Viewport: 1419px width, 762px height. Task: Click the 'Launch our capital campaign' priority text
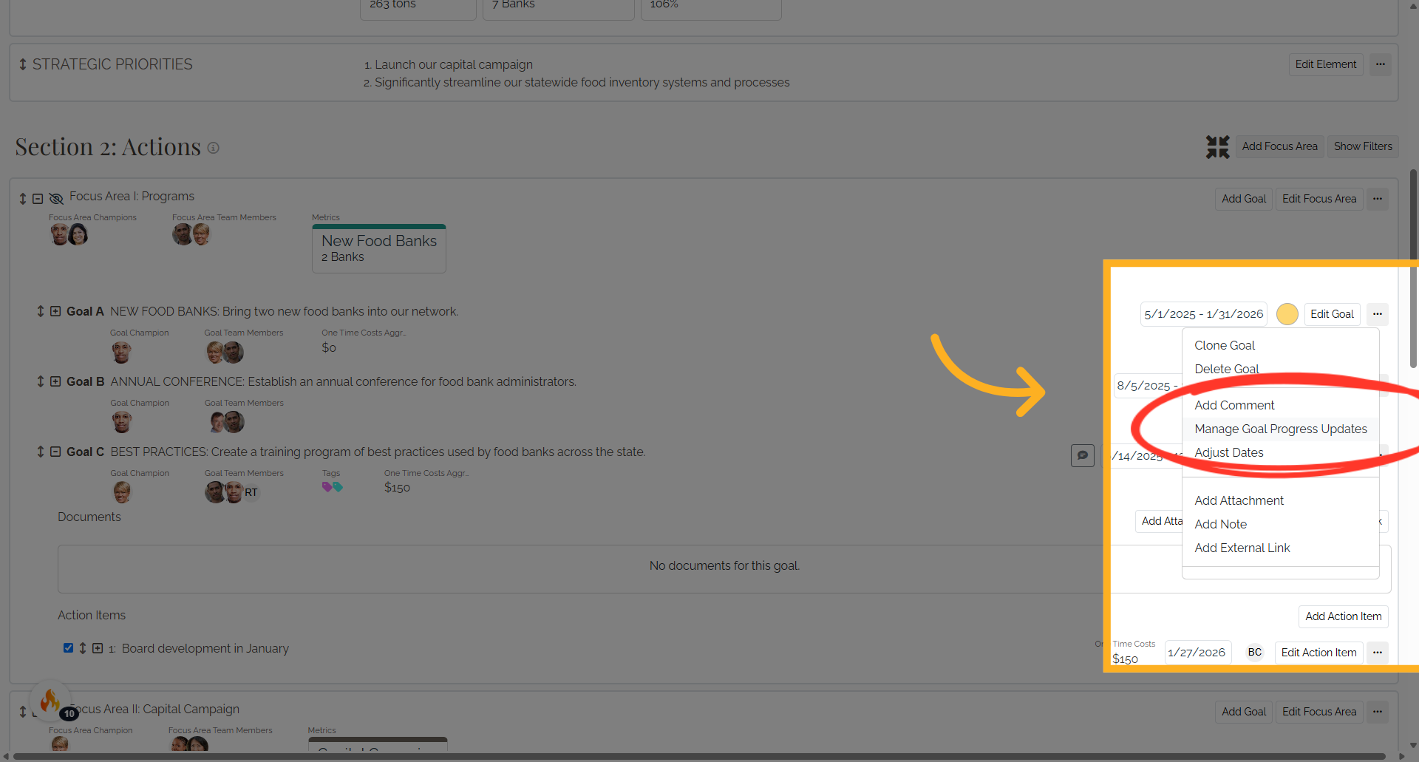tap(454, 64)
